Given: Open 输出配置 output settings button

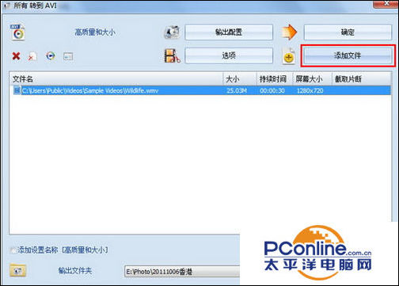Looking at the screenshot, I should (x=229, y=32).
